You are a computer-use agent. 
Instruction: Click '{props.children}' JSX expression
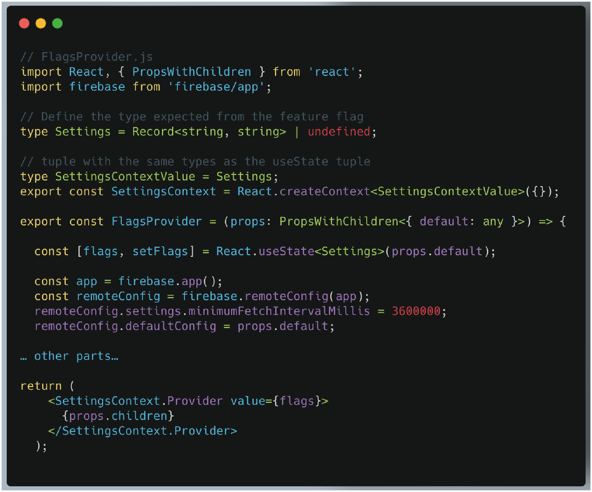click(x=118, y=416)
